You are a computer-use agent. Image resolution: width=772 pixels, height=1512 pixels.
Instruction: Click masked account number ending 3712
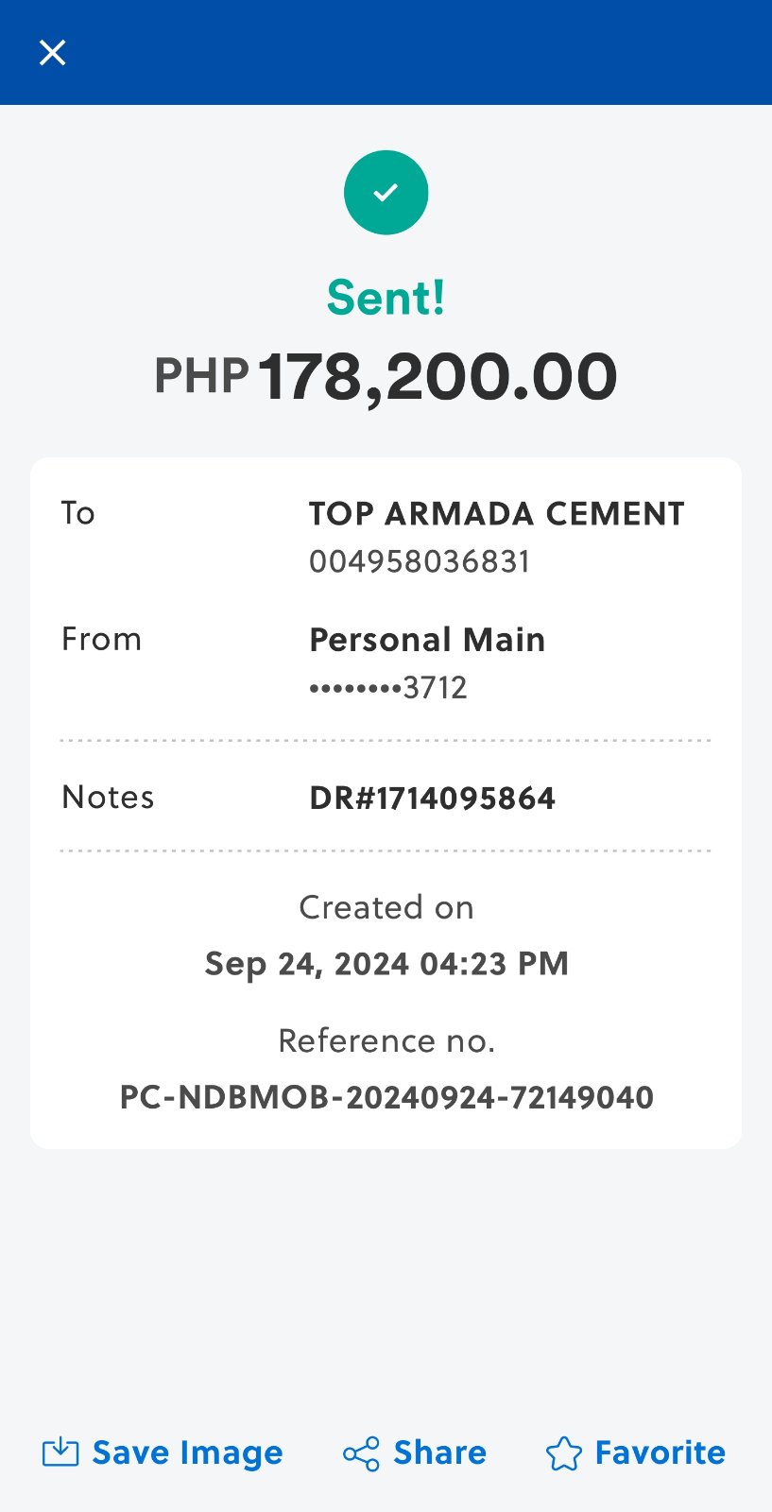tap(388, 688)
